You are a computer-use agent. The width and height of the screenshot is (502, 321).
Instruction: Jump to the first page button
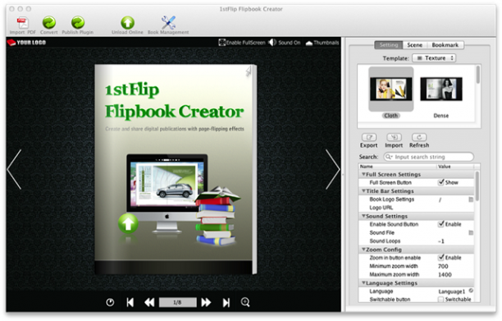[x=130, y=302]
